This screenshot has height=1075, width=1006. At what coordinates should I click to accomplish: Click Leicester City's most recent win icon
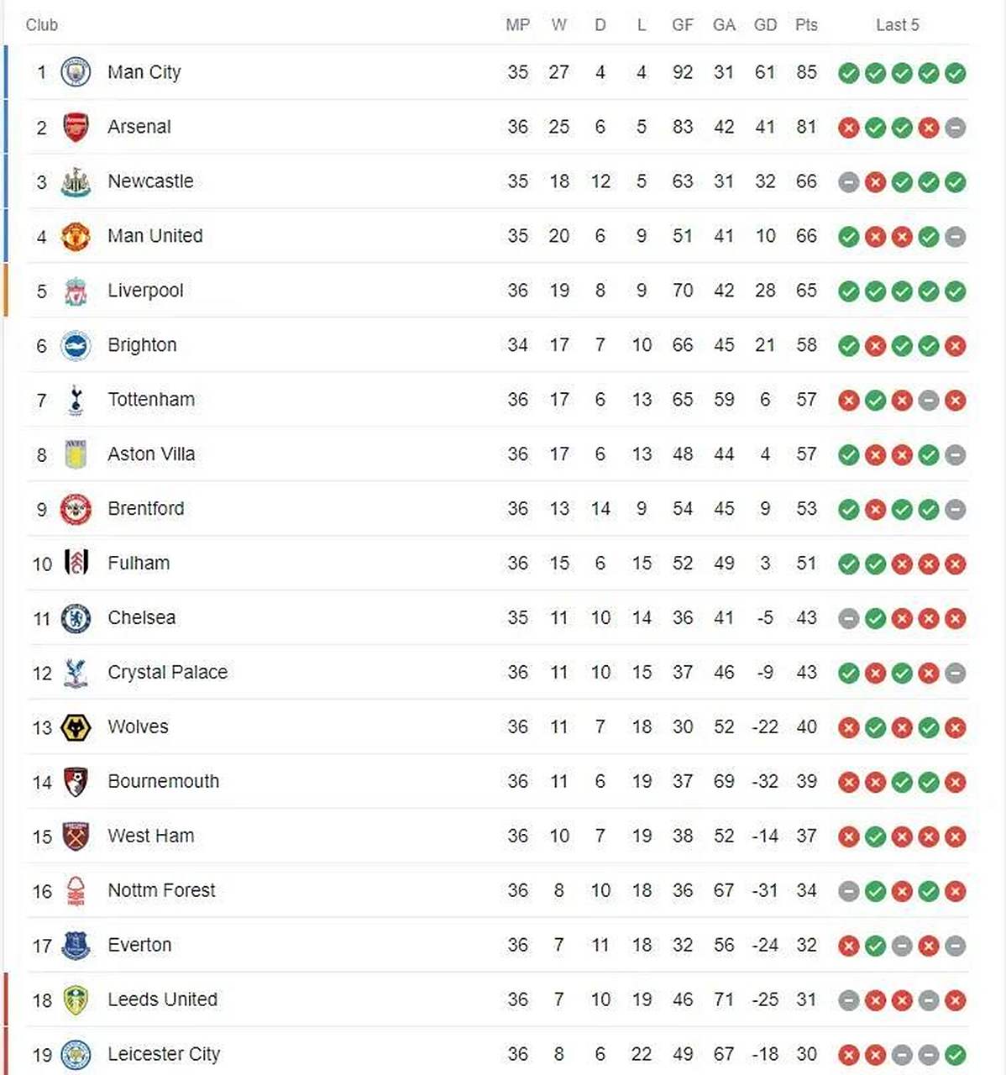coord(955,1055)
